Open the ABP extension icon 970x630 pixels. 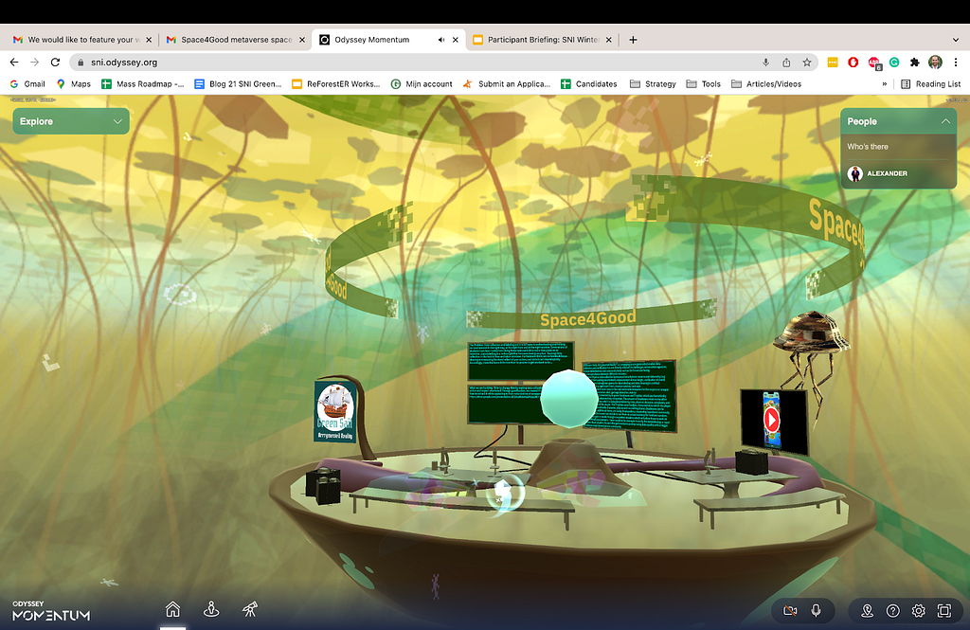[x=874, y=63]
